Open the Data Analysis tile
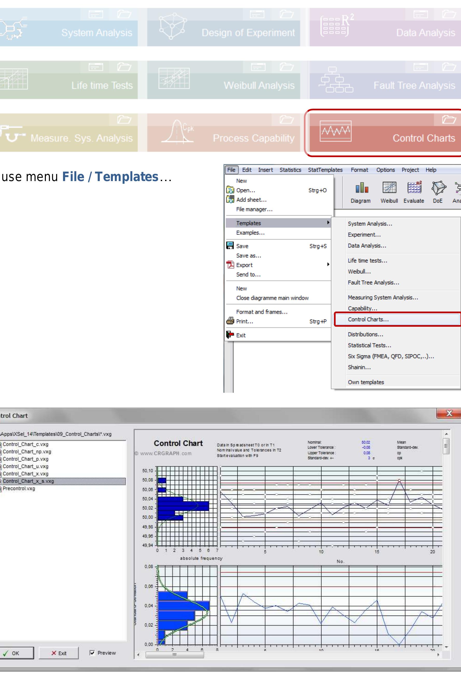The width and height of the screenshot is (461, 682). click(385, 27)
